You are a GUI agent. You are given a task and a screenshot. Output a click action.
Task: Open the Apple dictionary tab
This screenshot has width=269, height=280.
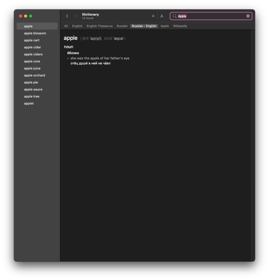click(x=165, y=26)
